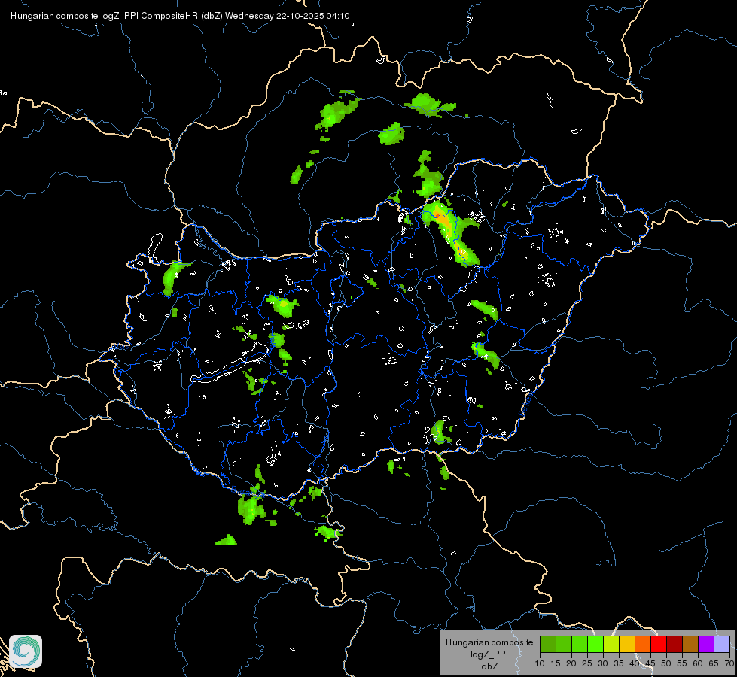Click the legend scale value '55'

click(682, 664)
